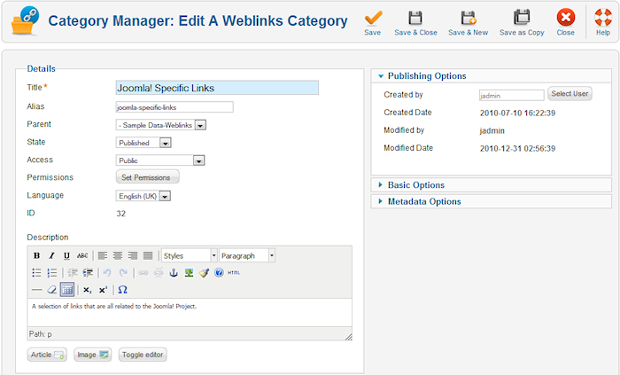Toggle strikethrough ABC formatting
The height and width of the screenshot is (375, 620).
[x=82, y=255]
